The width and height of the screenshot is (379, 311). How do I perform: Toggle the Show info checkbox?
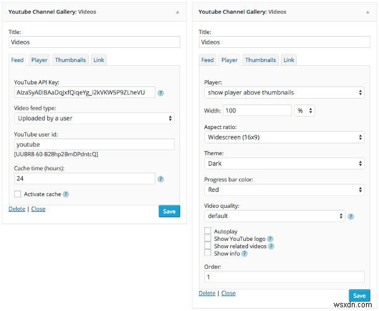pos(207,253)
